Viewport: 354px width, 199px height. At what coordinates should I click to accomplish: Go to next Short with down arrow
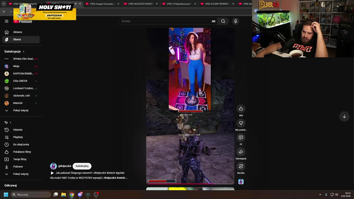(x=344, y=117)
